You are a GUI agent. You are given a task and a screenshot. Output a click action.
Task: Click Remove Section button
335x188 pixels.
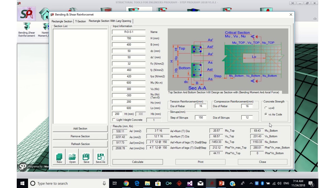point(80,136)
